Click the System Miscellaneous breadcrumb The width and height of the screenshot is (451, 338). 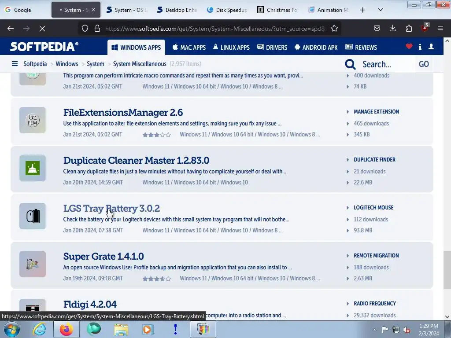coord(140,64)
